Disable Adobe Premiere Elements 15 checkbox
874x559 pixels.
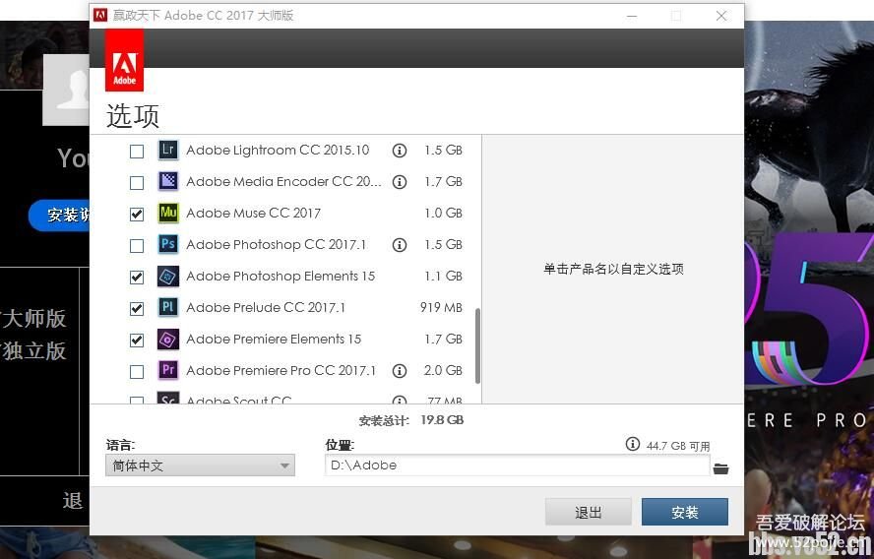click(137, 340)
